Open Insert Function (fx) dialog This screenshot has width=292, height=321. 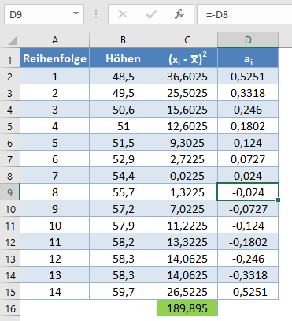pyautogui.click(x=179, y=14)
